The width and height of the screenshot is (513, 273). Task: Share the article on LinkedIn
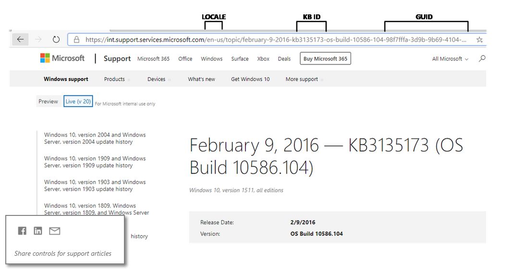click(38, 231)
